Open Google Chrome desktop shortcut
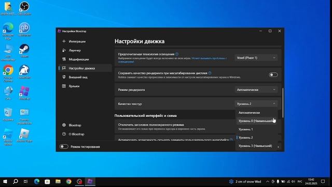 [x=8, y=73]
